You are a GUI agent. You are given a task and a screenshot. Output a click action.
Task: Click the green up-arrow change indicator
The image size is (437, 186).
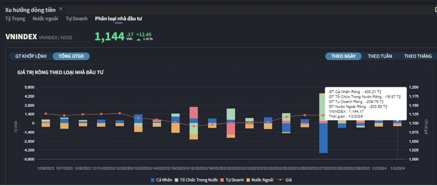coord(139,39)
